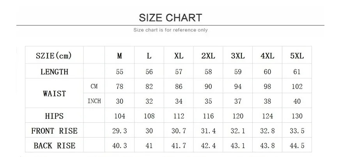Select the XL size column header
The height and width of the screenshot is (157, 349).
click(x=179, y=56)
